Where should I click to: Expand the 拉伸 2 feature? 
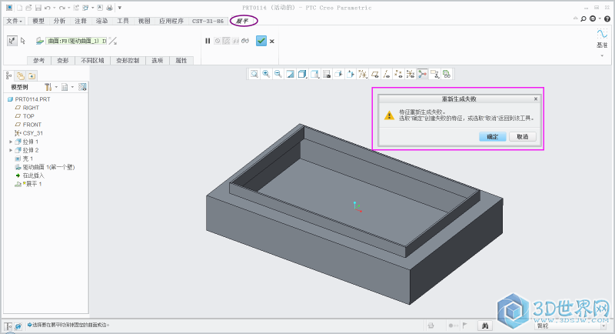pyautogui.click(x=11, y=150)
